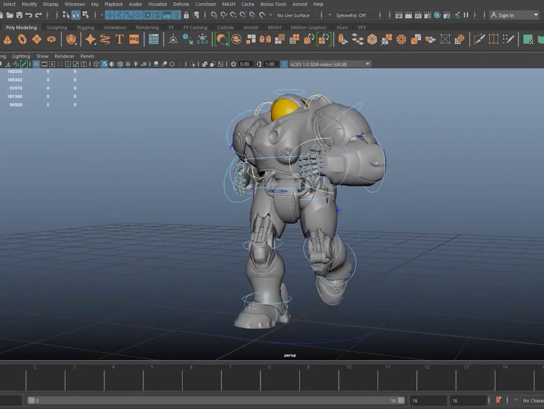Switch to the Animation shelf tab
This screenshot has height=409, width=544.
[115, 27]
